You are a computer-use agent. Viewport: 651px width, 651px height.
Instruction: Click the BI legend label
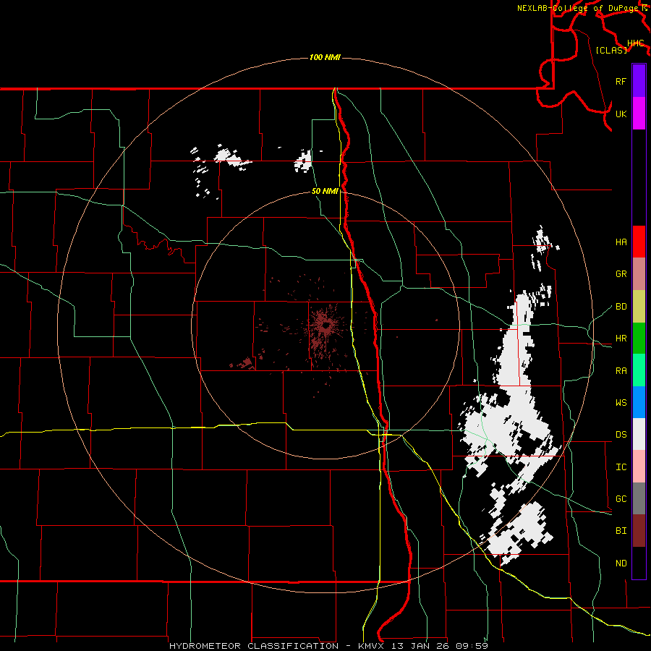pyautogui.click(x=621, y=531)
